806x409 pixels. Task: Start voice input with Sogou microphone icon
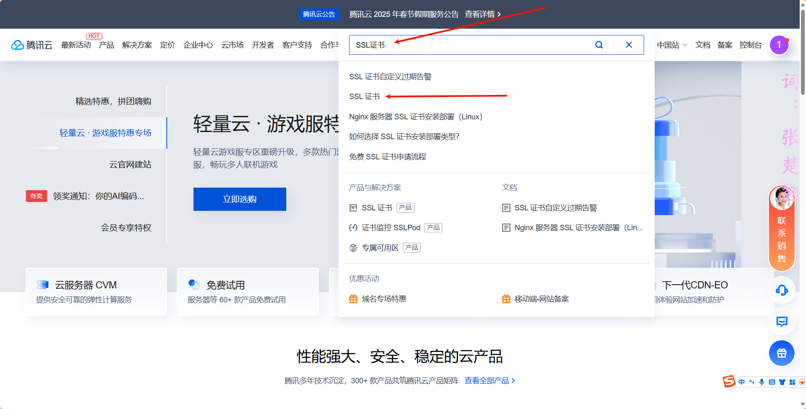[762, 382]
